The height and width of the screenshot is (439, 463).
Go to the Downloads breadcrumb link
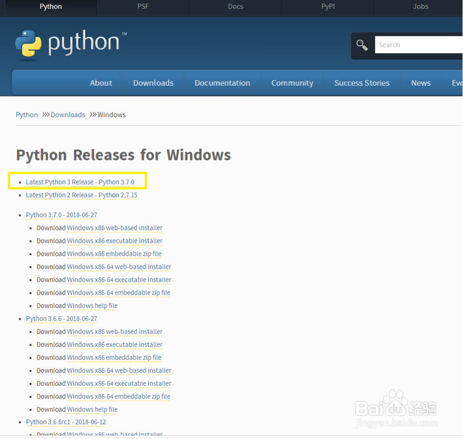[x=68, y=115]
